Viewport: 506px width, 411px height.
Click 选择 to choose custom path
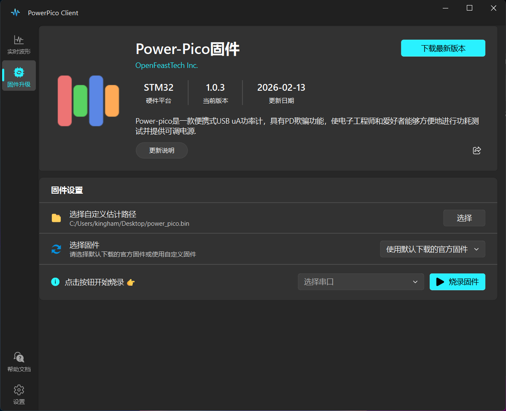coord(464,218)
